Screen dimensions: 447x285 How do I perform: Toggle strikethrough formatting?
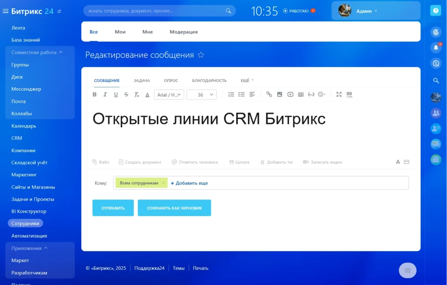coord(126,94)
